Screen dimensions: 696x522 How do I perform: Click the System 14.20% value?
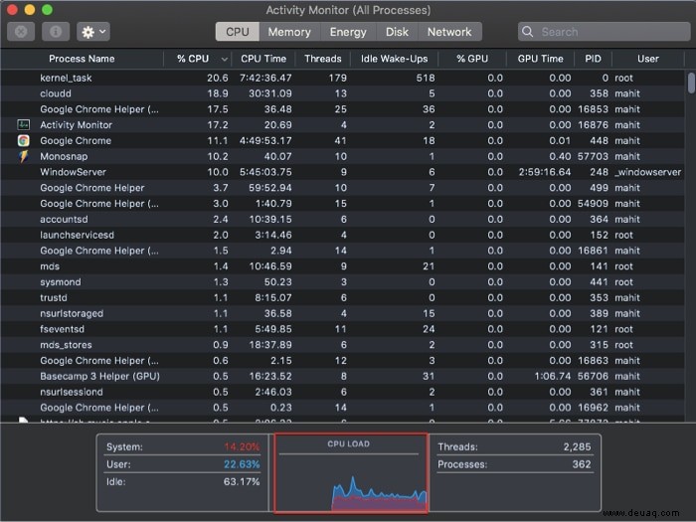click(x=242, y=447)
